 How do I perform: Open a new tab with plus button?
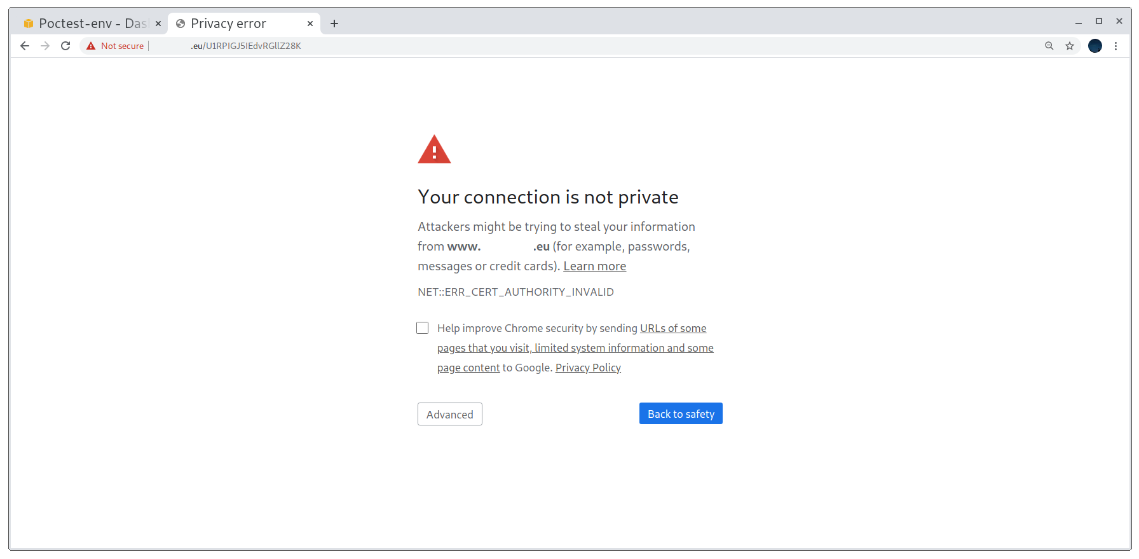[334, 24]
